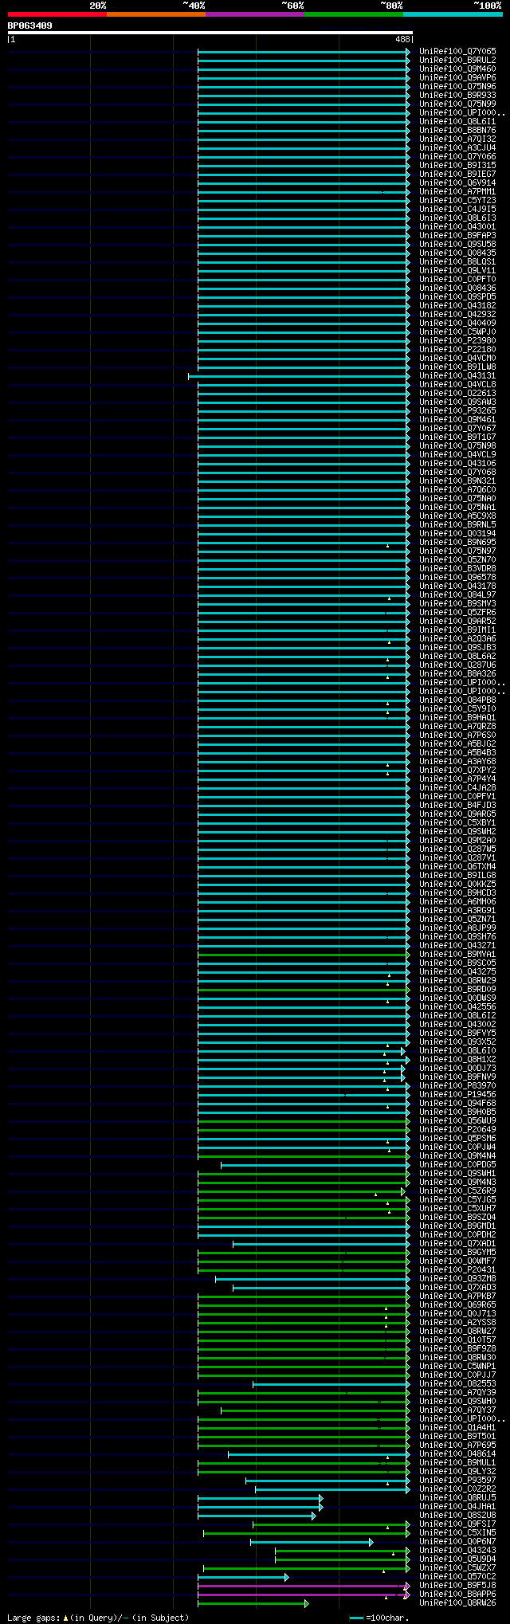Click the UniRef100_Q8L6I0 label
Image resolution: width=510 pixels, height=1624 pixels.
coord(457,1050)
